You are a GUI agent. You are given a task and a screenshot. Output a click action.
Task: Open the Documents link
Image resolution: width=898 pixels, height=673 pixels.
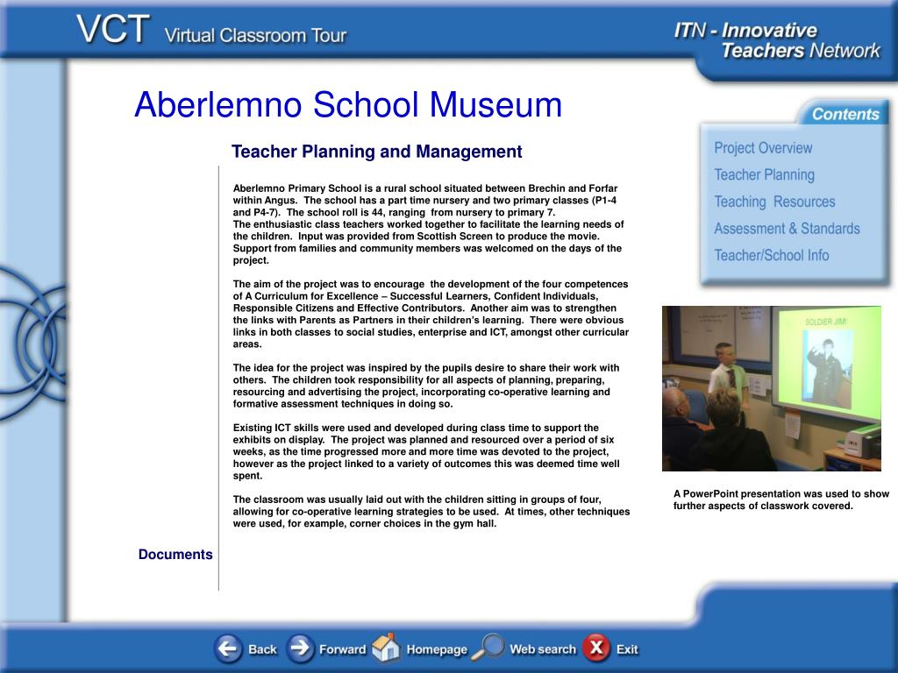coord(175,555)
